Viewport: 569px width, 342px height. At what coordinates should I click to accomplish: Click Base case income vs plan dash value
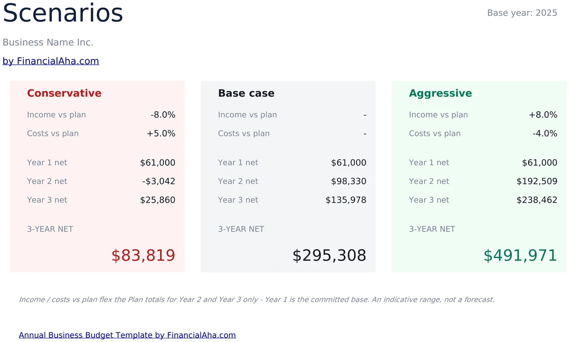365,115
